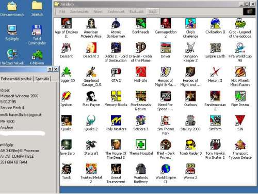Launch the Half-Life icon
Viewport: 258px width, 194px height.
(x=141, y=72)
